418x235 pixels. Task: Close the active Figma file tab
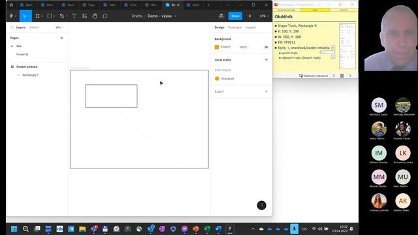pos(178,5)
